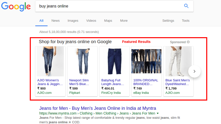Open Blue Saint Men's Dyed/Washed jeans link
Screen dimensions: 221x124
tap(178, 82)
